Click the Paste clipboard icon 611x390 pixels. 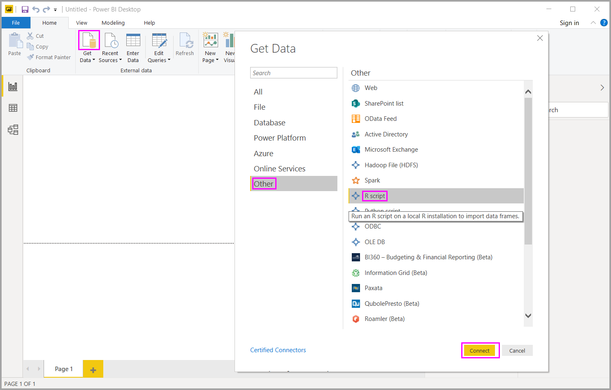pos(15,40)
